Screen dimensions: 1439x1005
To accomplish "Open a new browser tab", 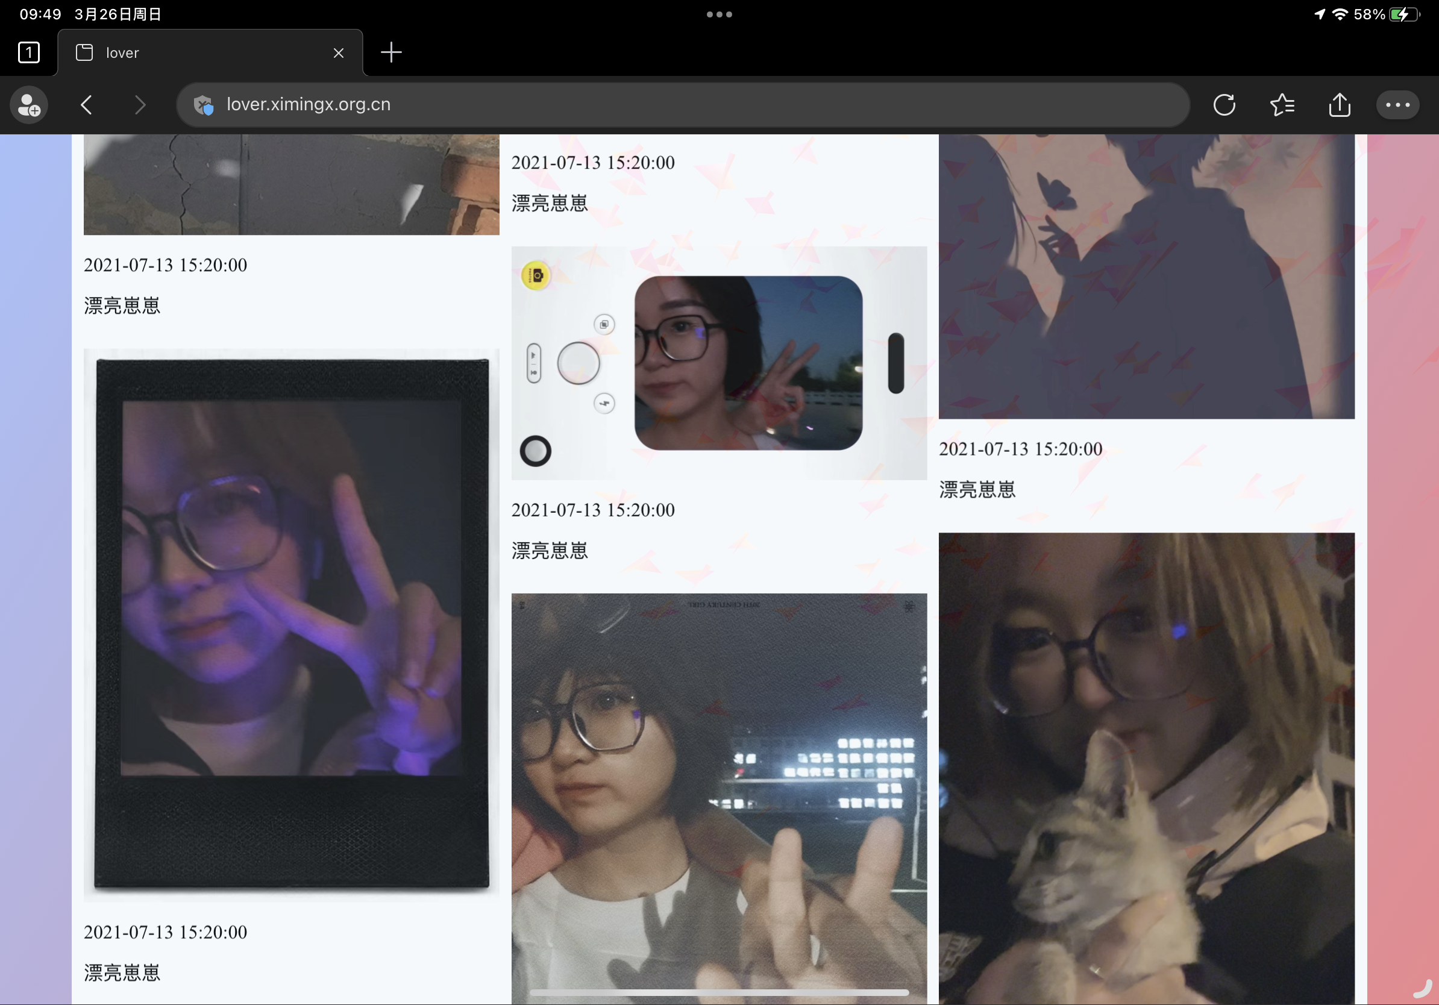I will coord(392,52).
